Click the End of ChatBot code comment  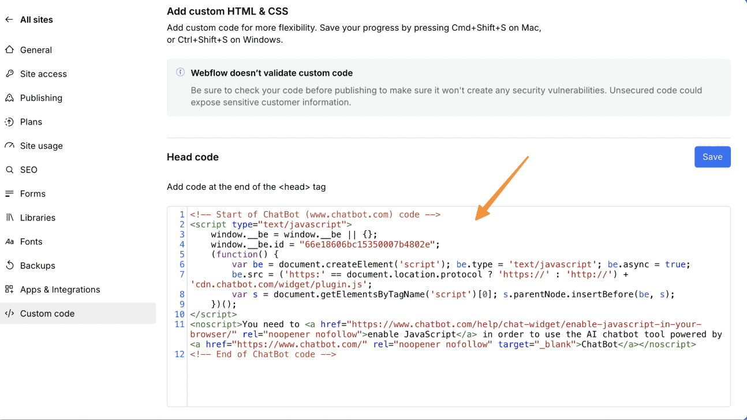coord(263,354)
